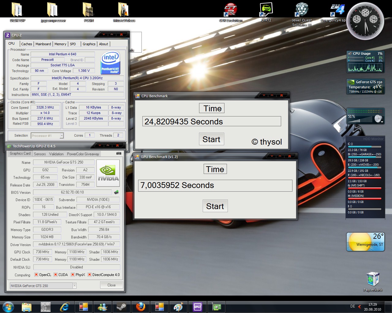This screenshot has width=392, height=313.
Task: Click the GPU Benchmark result field
Action: coord(215,185)
